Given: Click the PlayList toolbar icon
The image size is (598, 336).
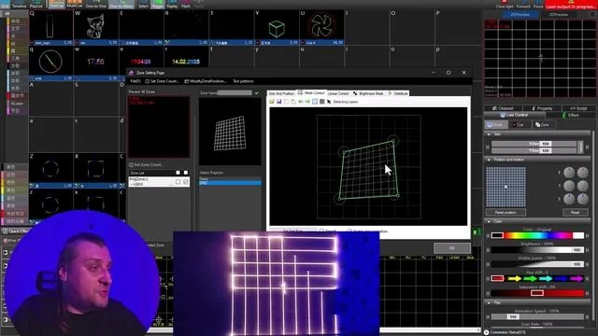Looking at the screenshot, I should pyautogui.click(x=36, y=4).
